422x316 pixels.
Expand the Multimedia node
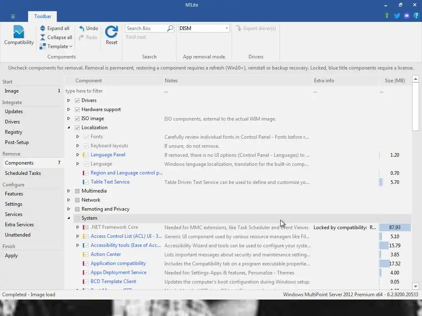[x=69, y=191]
